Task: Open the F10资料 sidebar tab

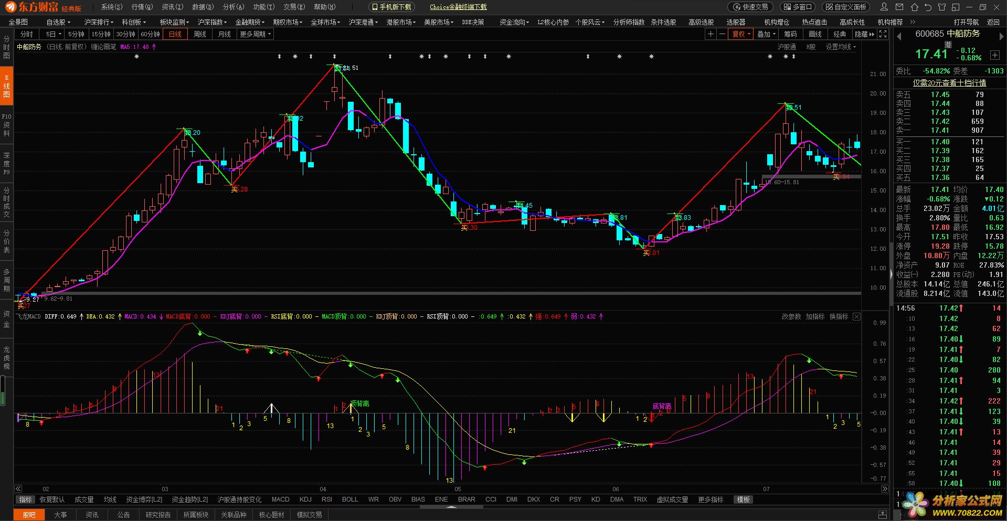Action: pyautogui.click(x=6, y=125)
